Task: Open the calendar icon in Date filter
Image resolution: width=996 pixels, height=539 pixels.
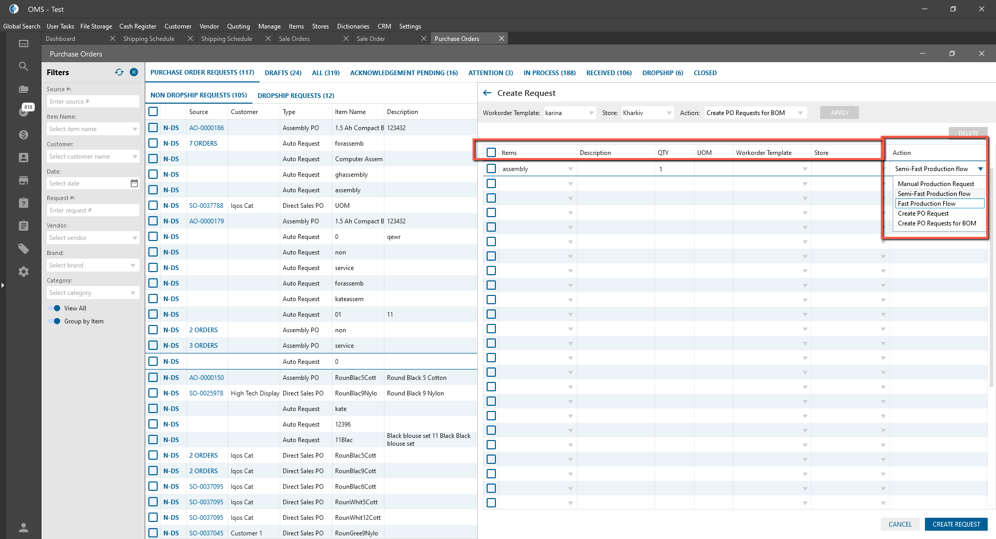Action: point(134,183)
